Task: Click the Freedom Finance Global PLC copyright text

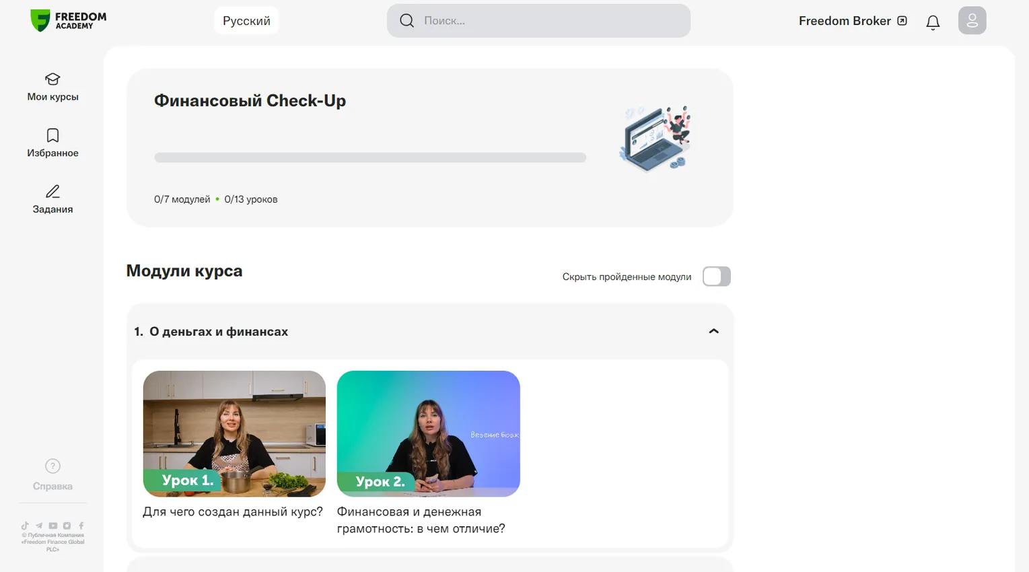Action: (52, 542)
